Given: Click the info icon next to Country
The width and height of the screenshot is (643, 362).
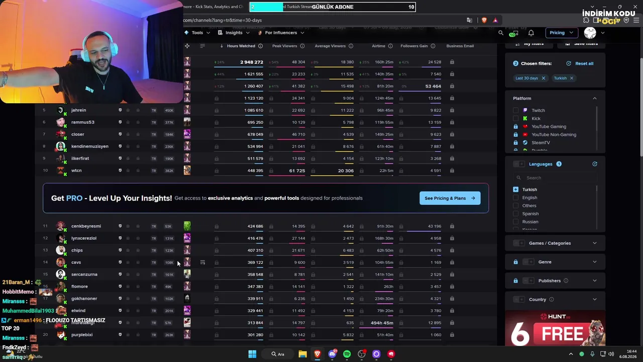Looking at the screenshot, I should click(x=551, y=300).
